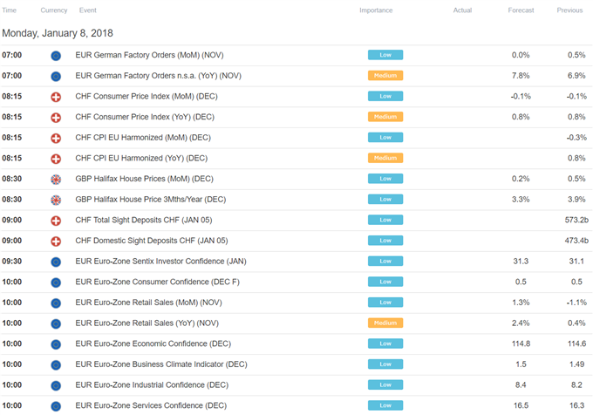
Task: Open EUR Euro-Zone Retail Sales (MoM) (NOV) event
Action: click(x=148, y=303)
